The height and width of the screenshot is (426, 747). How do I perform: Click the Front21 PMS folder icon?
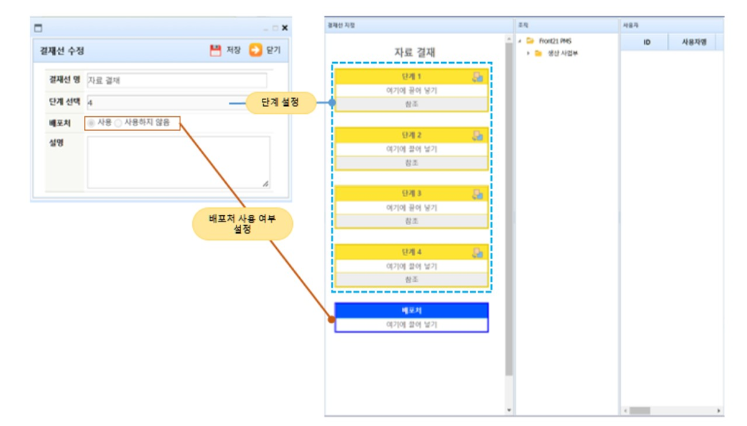click(530, 41)
